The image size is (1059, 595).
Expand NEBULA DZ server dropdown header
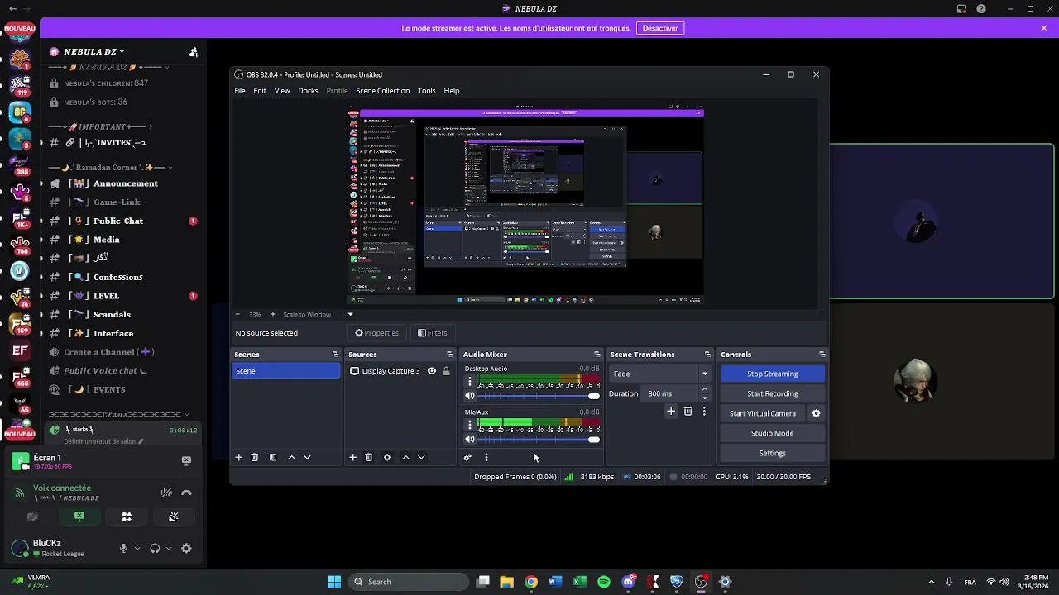tap(95, 51)
